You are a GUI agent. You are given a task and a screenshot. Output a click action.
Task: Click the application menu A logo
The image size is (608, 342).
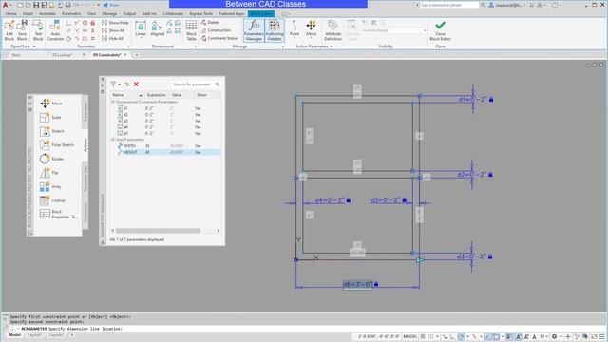6,5
